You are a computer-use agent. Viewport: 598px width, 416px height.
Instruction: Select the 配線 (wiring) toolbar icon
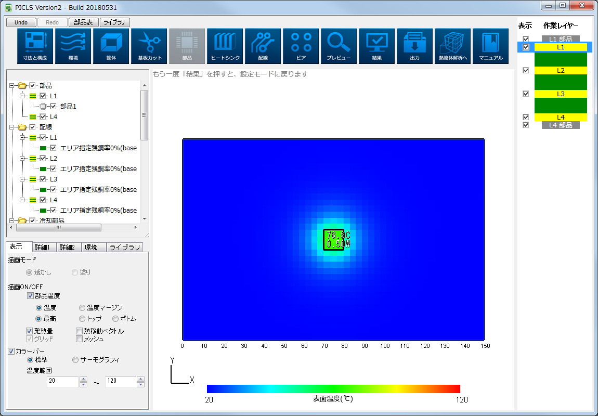click(263, 46)
